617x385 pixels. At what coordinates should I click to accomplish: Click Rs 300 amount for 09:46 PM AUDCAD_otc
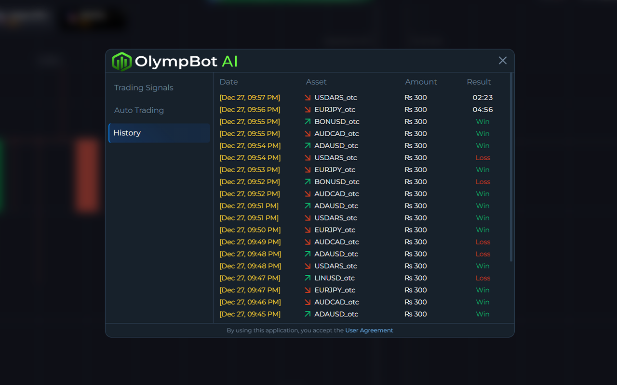[x=416, y=302]
